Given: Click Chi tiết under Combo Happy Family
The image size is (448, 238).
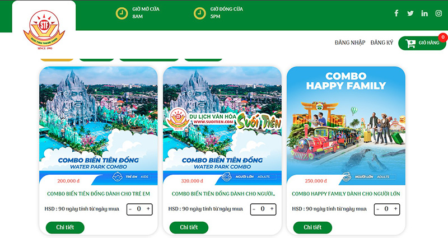Looking at the screenshot, I should coord(312,227).
